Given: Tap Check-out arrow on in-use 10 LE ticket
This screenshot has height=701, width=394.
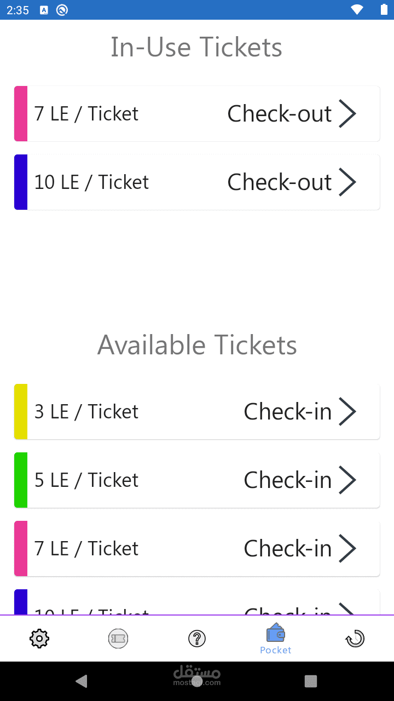Looking at the screenshot, I should pyautogui.click(x=347, y=182).
